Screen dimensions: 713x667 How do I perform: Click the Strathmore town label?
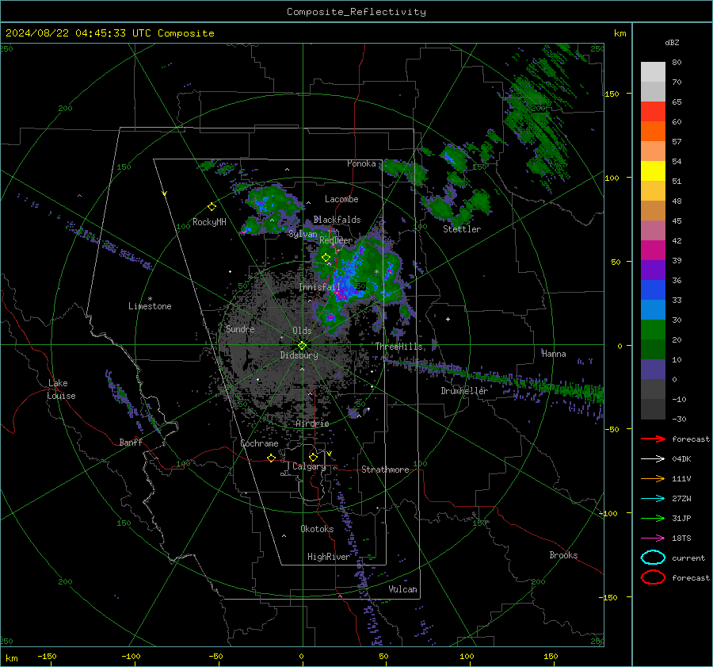point(385,470)
